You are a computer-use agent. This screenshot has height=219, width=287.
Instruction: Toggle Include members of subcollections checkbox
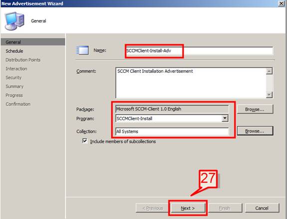click(85, 141)
